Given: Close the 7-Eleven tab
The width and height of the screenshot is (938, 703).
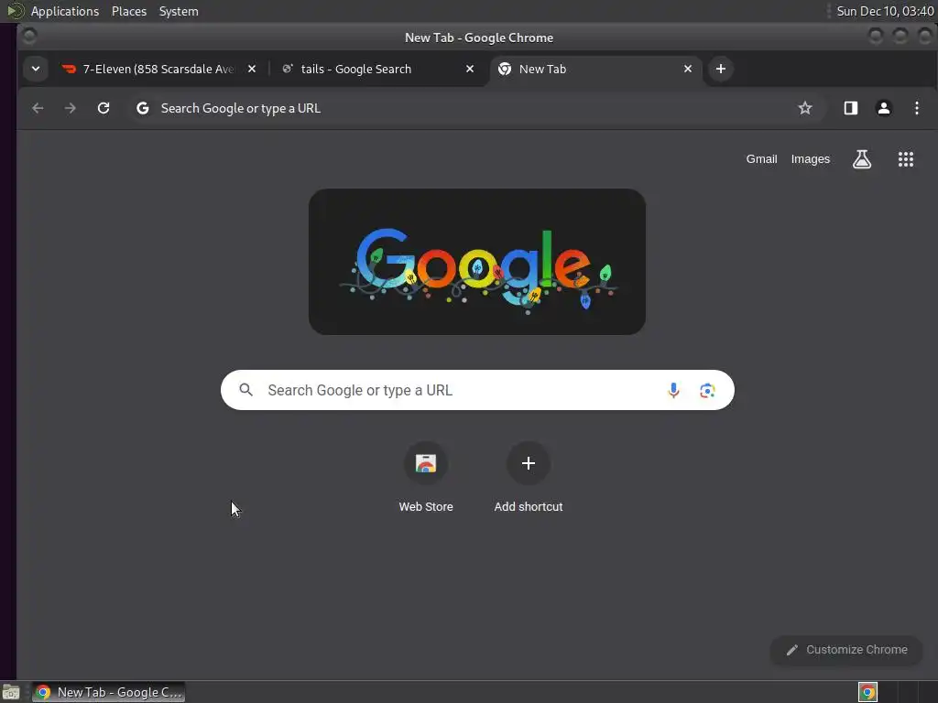Looking at the screenshot, I should [252, 69].
